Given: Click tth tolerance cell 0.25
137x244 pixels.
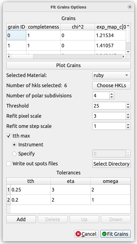Looking at the screenshot, I should 30,190.
